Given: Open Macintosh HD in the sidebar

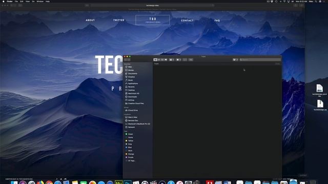Looking at the screenshot, I should click(x=132, y=94).
